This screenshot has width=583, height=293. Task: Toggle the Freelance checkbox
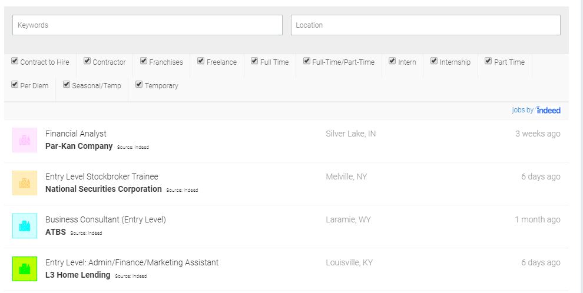(x=201, y=61)
